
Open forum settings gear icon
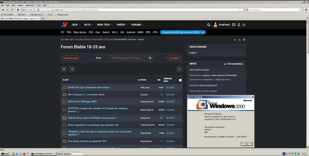point(244,40)
